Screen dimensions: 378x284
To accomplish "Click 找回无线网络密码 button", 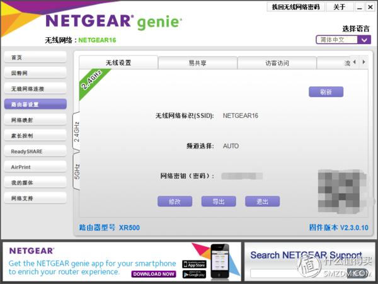I will [296, 7].
